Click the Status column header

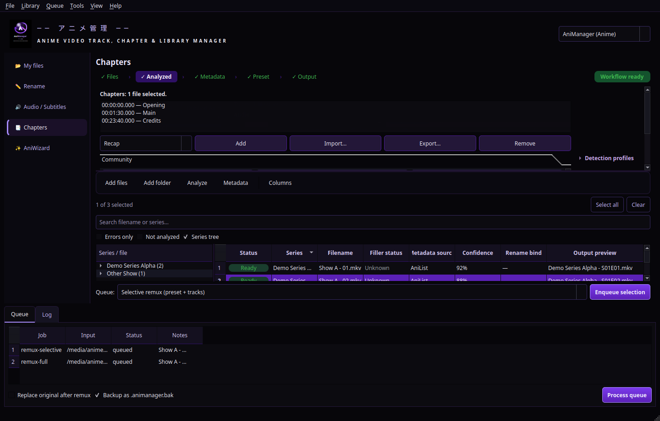pyautogui.click(x=248, y=253)
